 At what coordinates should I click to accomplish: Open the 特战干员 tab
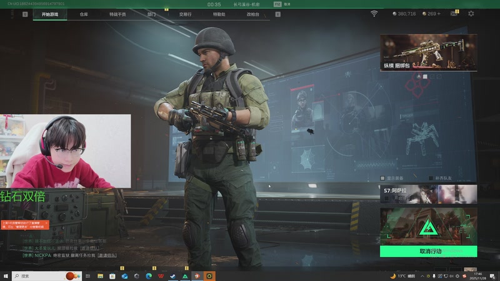tap(117, 14)
